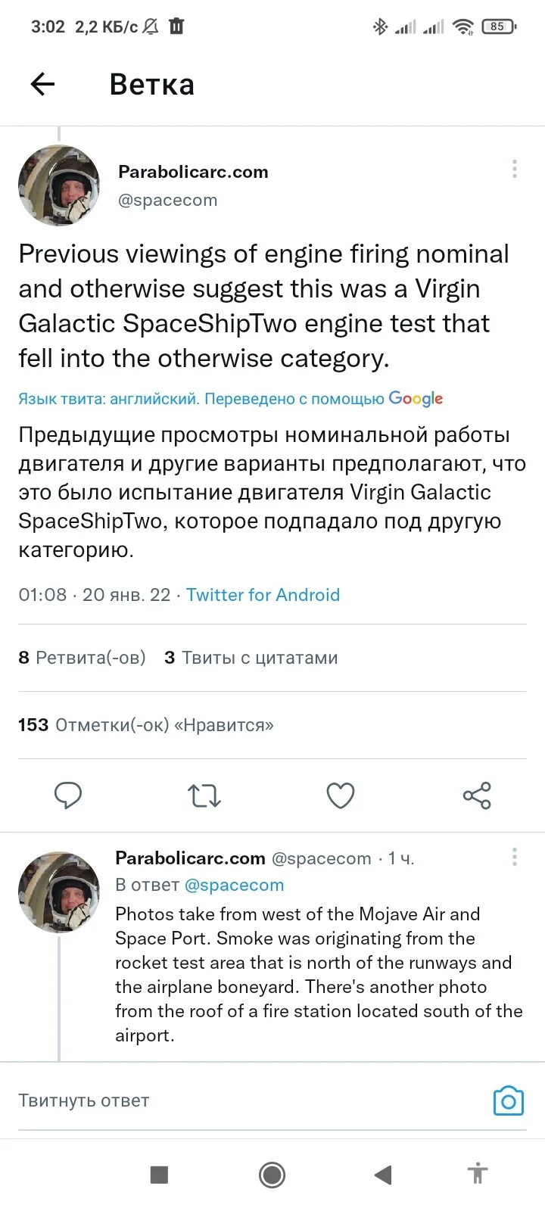Tap the Android recent apps square

point(159,1175)
